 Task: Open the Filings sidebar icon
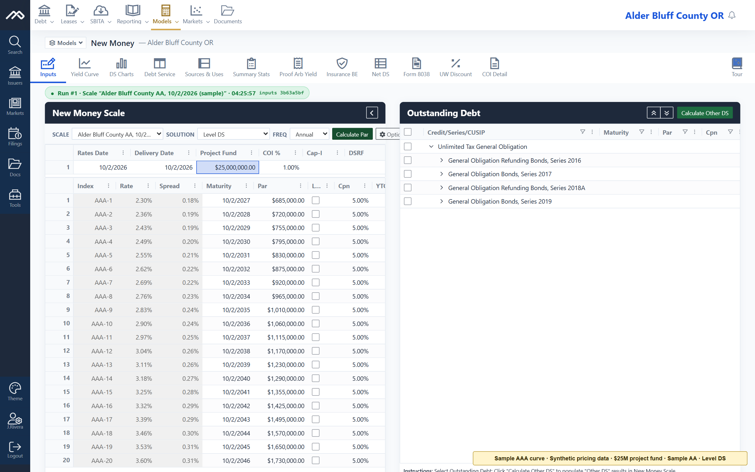pyautogui.click(x=15, y=137)
